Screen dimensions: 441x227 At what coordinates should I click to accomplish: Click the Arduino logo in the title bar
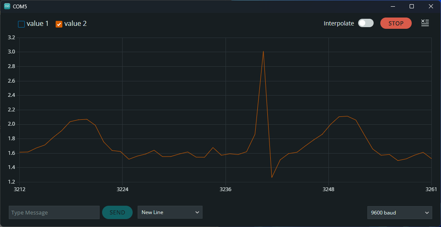7,6
